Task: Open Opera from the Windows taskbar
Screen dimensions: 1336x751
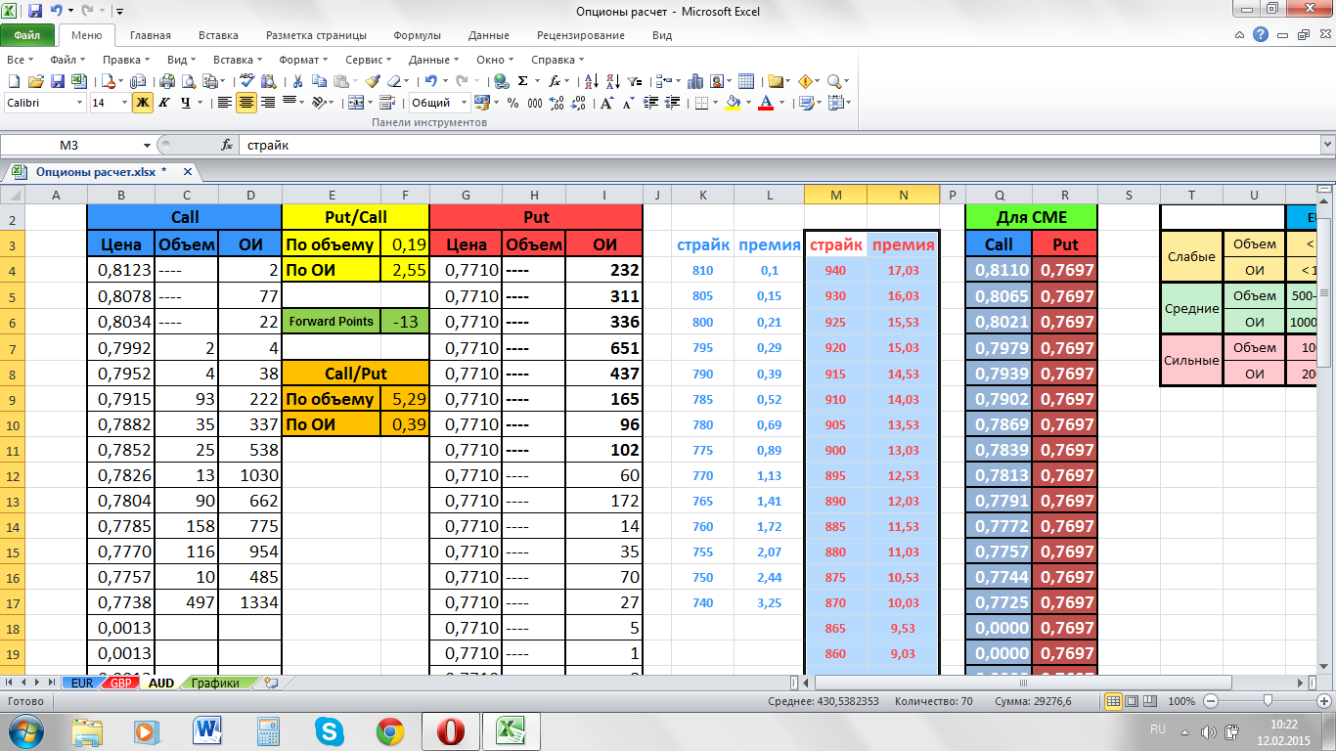Action: tap(450, 730)
